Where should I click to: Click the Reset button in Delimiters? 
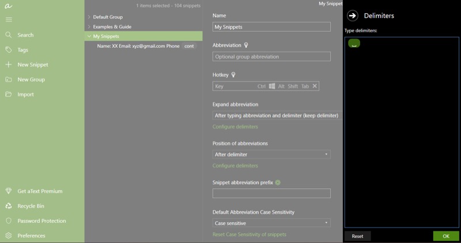(357, 236)
